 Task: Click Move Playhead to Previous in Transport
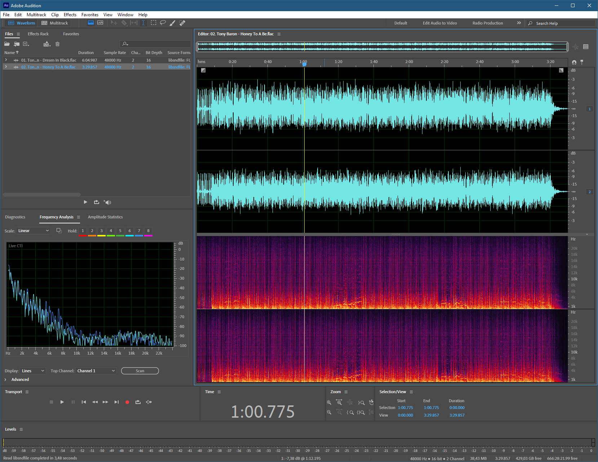[x=84, y=402]
